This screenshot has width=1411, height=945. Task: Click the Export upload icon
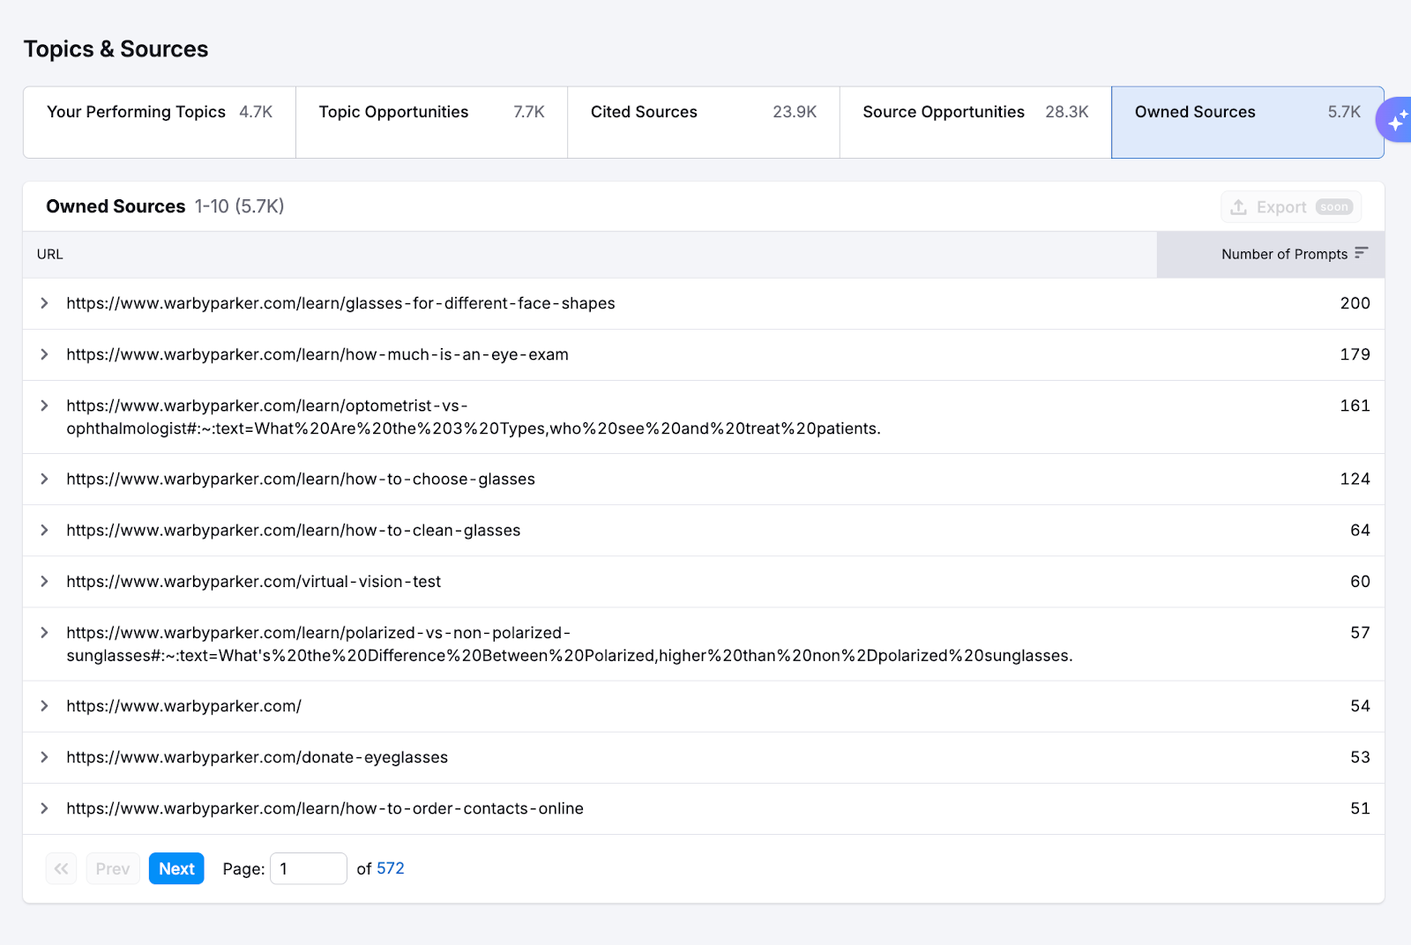pyautogui.click(x=1239, y=207)
